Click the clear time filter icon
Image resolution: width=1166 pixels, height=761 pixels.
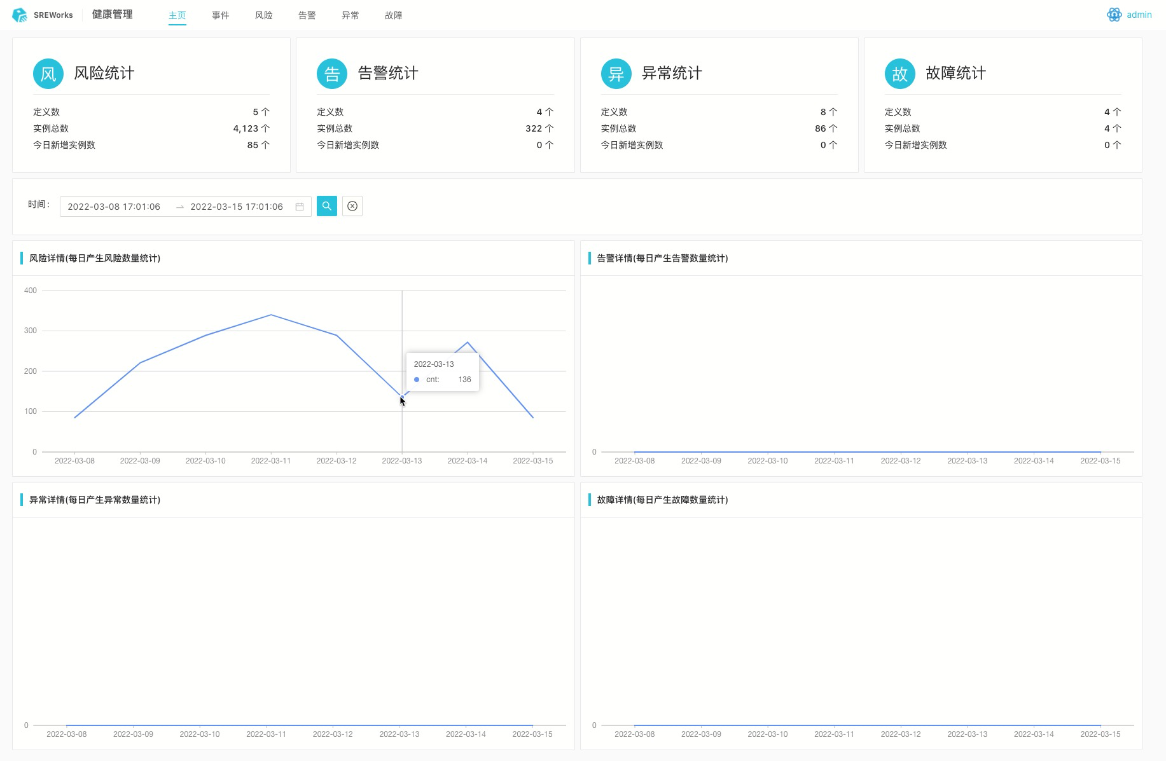coord(352,206)
